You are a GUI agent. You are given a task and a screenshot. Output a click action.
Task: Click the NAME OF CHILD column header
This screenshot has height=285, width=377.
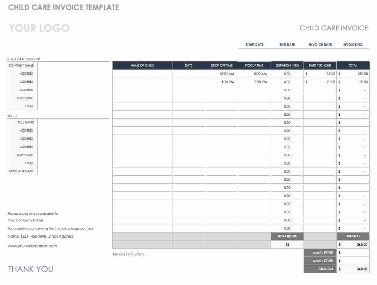[x=142, y=65]
